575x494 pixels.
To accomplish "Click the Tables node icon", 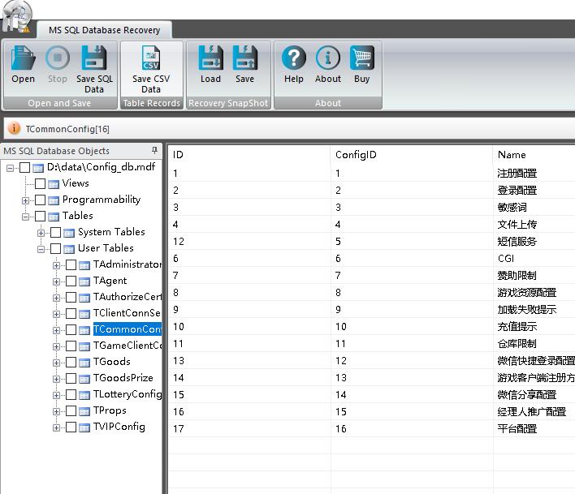I will click(54, 217).
